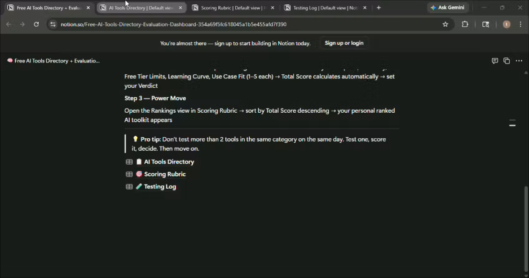529x278 pixels.
Task: Click table icon beside AI Tools Directory
Action: click(129, 161)
